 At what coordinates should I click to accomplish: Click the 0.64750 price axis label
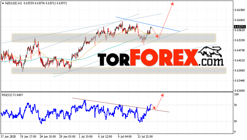click(240, 50)
